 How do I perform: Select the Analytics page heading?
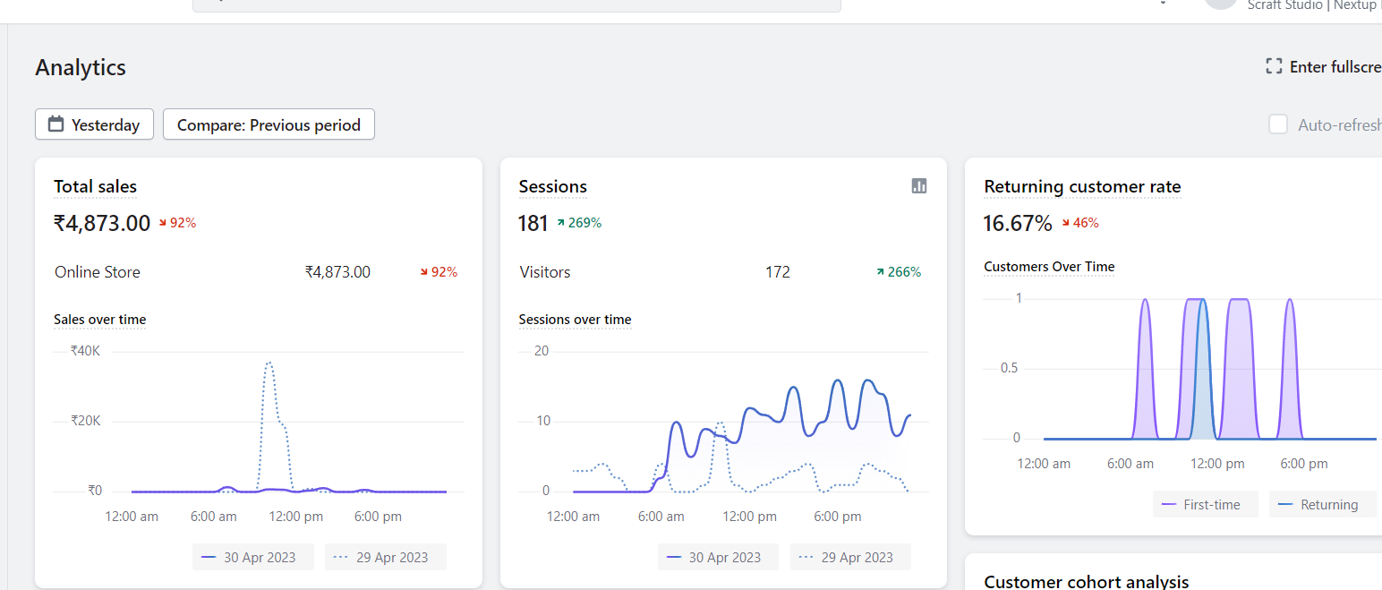pyautogui.click(x=81, y=67)
